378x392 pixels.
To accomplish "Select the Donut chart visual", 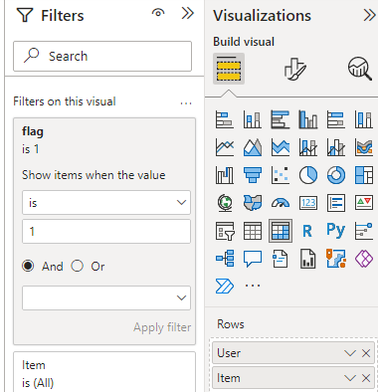I will pyautogui.click(x=336, y=175).
